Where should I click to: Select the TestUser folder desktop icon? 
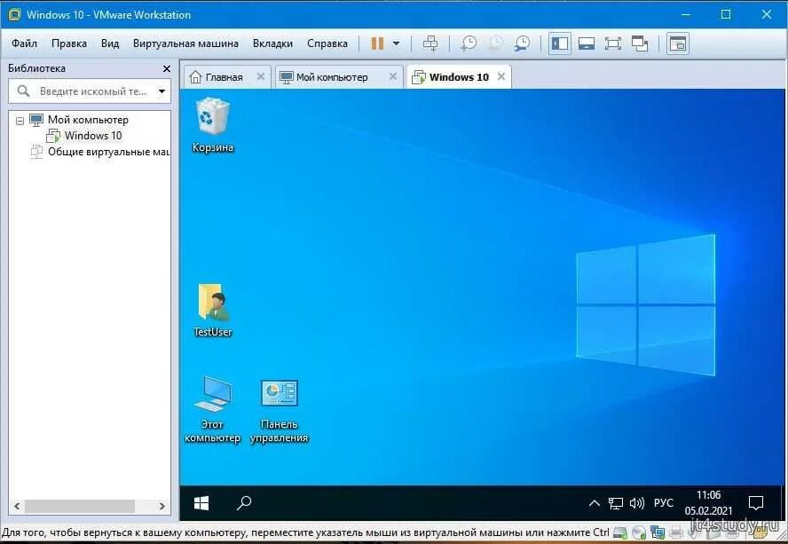pyautogui.click(x=213, y=311)
